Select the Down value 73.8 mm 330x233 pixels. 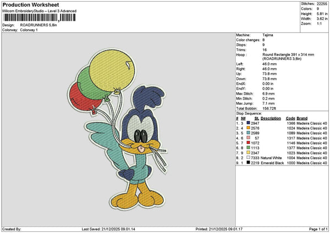269,79
